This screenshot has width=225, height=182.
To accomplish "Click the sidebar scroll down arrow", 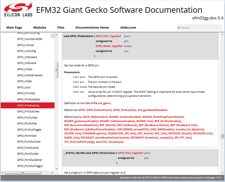I will (x=57, y=169).
